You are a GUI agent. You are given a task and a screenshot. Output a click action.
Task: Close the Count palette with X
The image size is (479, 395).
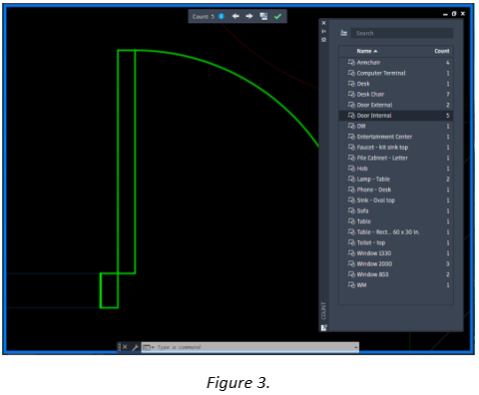tap(323, 23)
